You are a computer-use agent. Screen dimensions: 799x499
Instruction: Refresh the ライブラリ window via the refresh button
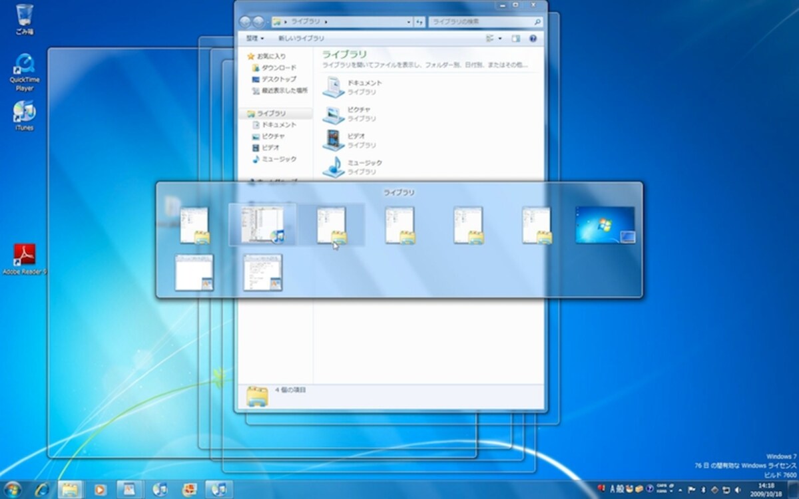[419, 22]
